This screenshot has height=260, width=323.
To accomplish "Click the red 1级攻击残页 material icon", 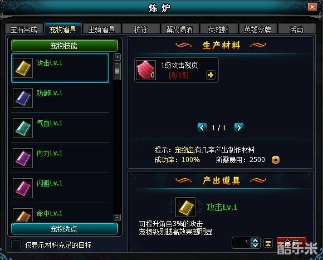I will tap(146, 70).
